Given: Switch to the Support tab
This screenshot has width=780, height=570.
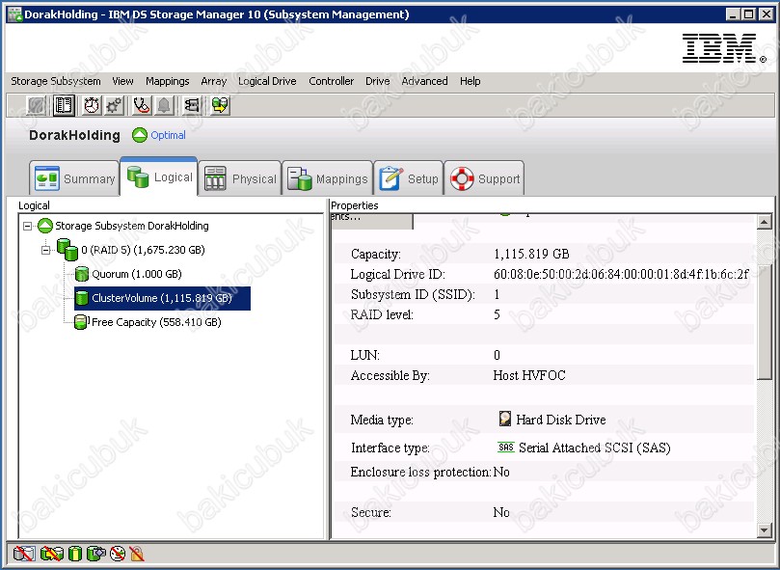Looking at the screenshot, I should [484, 178].
